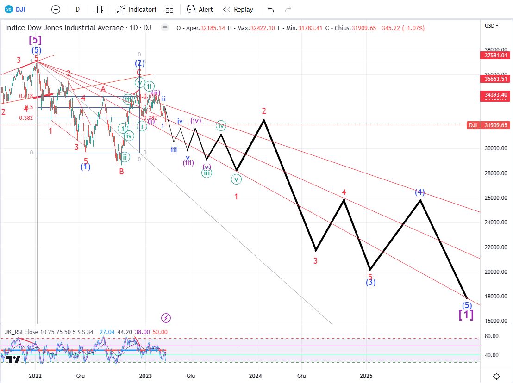Open chart settings gear icon

pyautogui.click(x=496, y=376)
